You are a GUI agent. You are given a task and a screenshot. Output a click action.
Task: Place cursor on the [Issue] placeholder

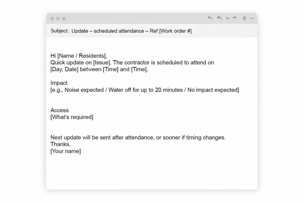tap(102, 62)
